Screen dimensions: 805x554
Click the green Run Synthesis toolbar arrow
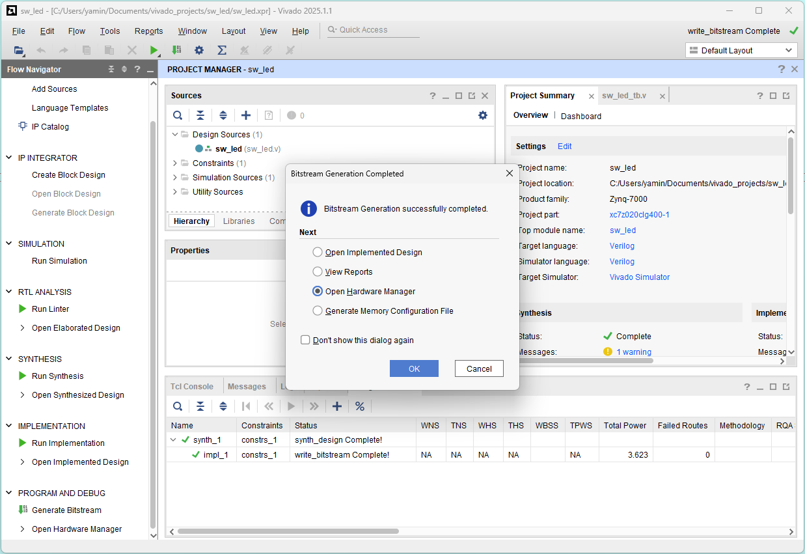pos(154,50)
